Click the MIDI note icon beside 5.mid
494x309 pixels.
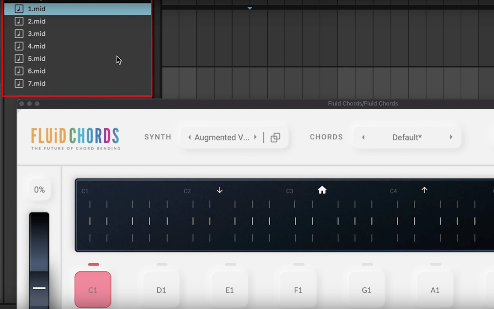19,58
